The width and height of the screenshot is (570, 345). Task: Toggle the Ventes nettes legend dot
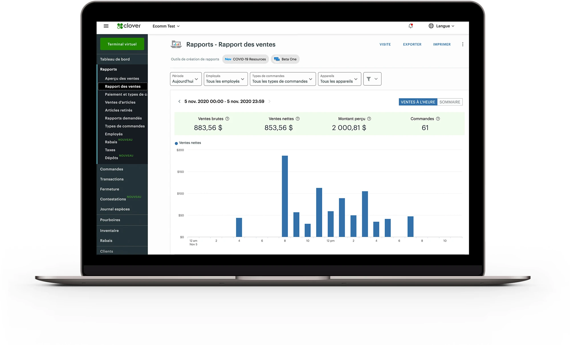(176, 143)
